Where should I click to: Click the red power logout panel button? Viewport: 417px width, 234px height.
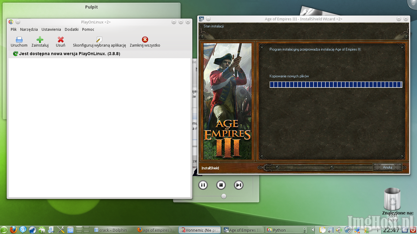pyautogui.click(x=413, y=230)
